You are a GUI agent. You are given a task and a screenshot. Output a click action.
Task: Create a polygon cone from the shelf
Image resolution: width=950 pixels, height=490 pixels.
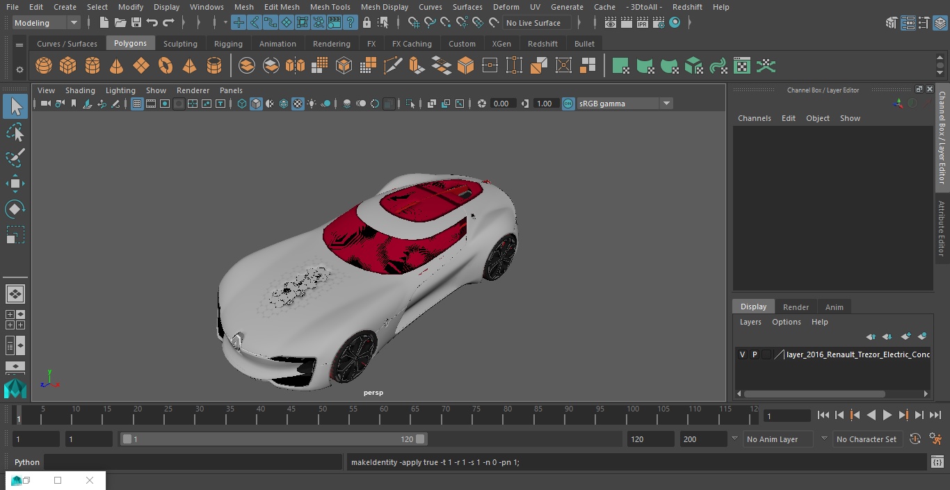pos(117,66)
